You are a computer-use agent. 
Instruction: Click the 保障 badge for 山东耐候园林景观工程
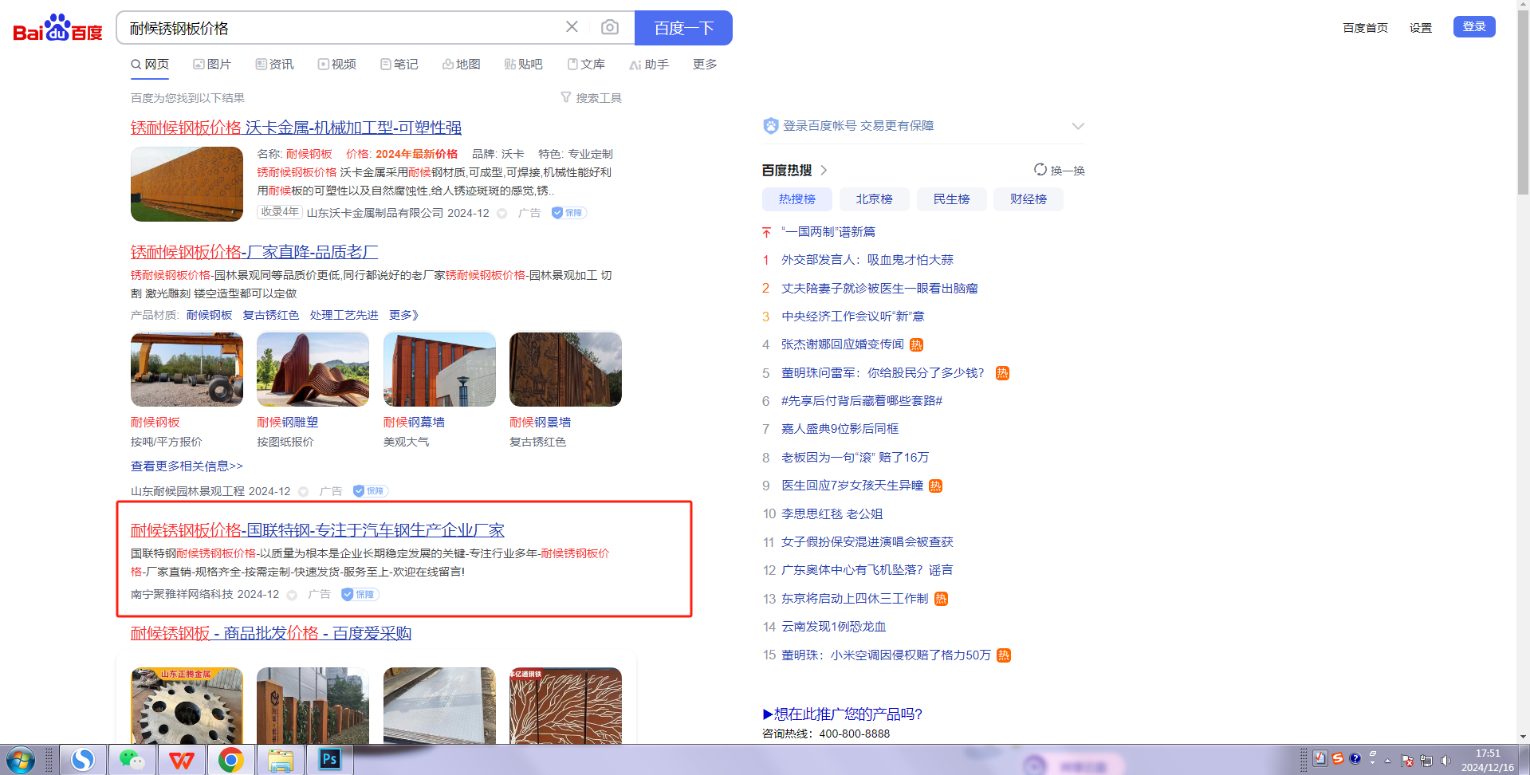(371, 491)
